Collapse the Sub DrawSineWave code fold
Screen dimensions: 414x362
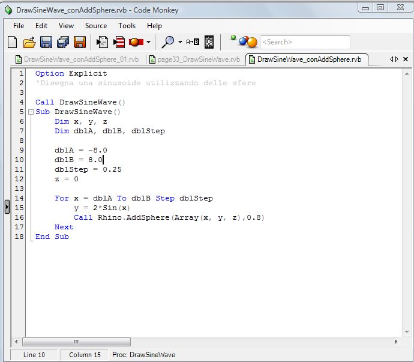click(x=30, y=112)
